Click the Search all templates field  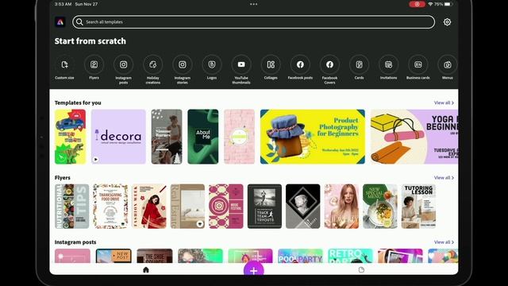click(x=254, y=22)
